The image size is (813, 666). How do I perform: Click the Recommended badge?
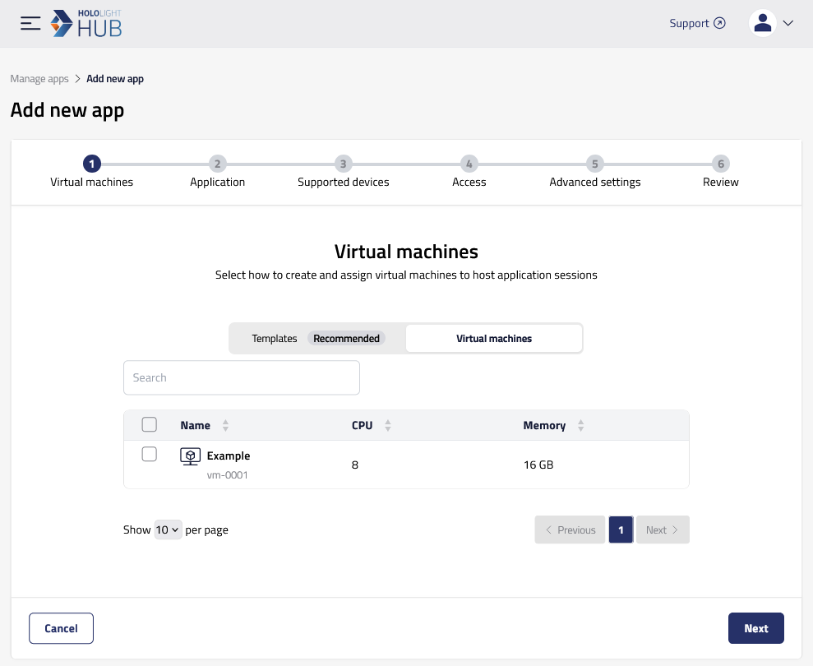click(x=346, y=339)
